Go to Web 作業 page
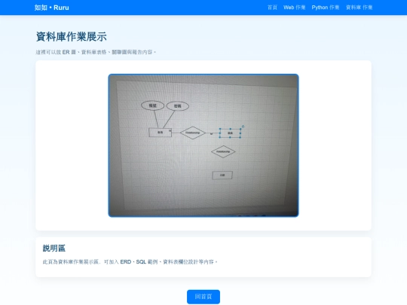Screen dimensions: 407x305 point(295,8)
